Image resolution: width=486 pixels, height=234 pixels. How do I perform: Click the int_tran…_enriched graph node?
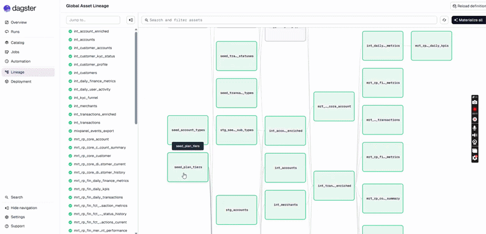tap(334, 186)
